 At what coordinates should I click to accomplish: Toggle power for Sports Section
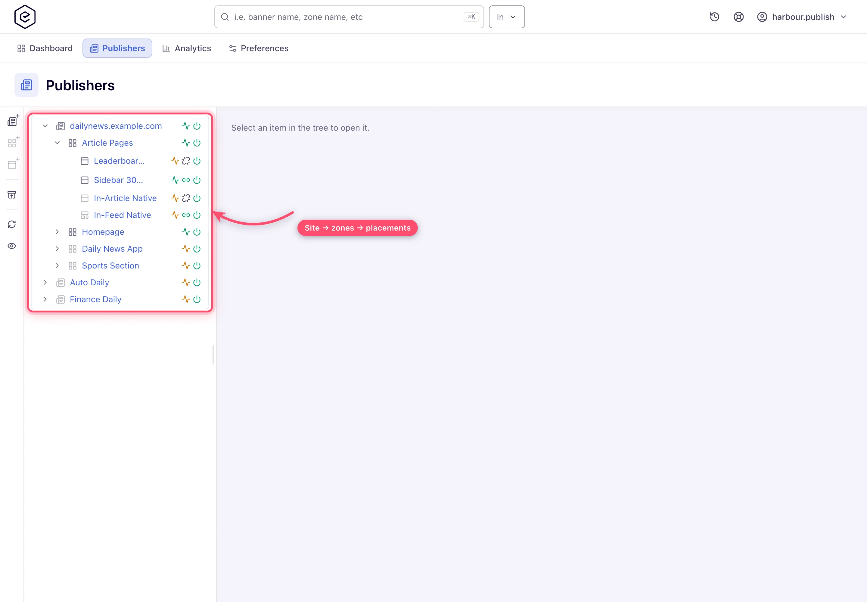[x=197, y=266]
